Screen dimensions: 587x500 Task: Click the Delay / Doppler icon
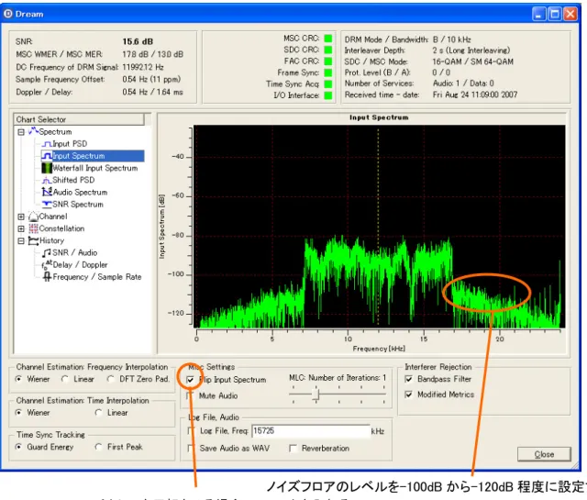pos(47,265)
